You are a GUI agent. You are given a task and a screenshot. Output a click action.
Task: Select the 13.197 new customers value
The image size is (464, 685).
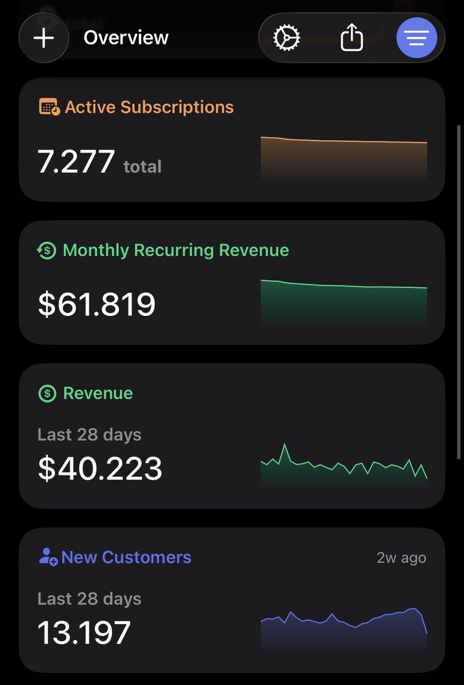[x=84, y=632]
